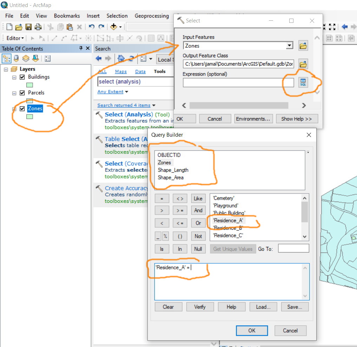Open the Edit menu
The height and width of the screenshot is (347, 357).
pos(24,16)
